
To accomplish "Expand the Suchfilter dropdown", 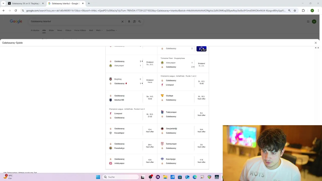I will click(111, 30).
